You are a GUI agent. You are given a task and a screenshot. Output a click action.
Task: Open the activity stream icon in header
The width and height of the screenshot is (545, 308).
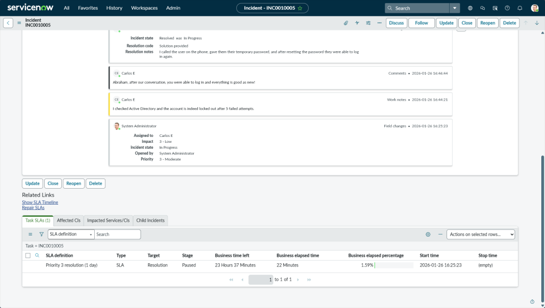[357, 23]
